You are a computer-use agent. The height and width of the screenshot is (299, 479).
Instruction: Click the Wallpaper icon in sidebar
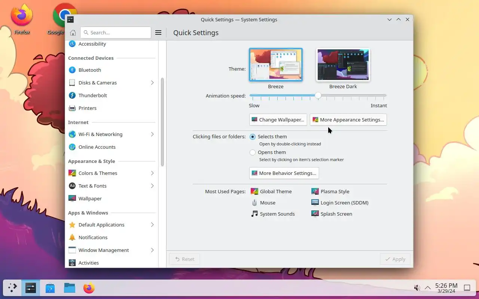tap(72, 198)
